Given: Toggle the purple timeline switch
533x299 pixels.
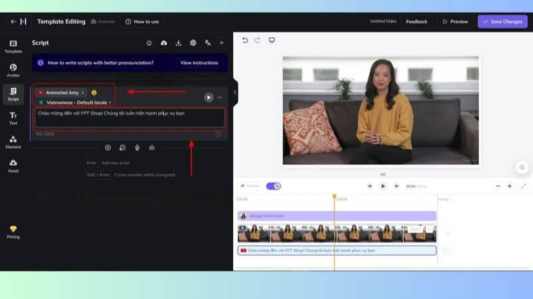Looking at the screenshot, I should coord(273,186).
